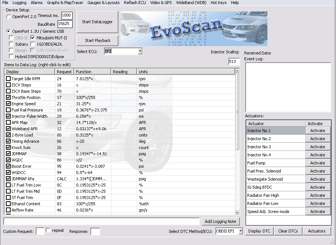Image resolution: width=336 pixels, height=245 pixels.
Task: Open the Alarms menu
Action: coord(37,3)
